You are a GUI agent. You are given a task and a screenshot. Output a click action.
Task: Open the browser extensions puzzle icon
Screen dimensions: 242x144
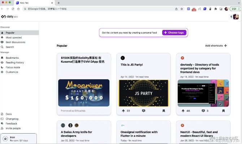click(x=216, y=9)
